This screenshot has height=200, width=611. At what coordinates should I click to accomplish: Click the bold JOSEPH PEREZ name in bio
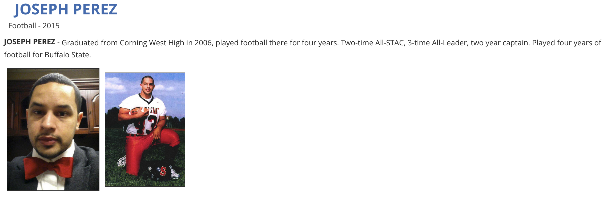pyautogui.click(x=30, y=42)
